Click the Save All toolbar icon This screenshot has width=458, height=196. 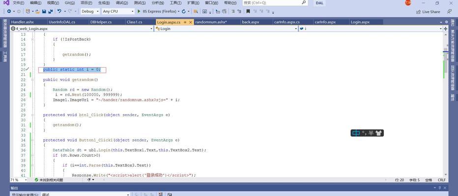[x=50, y=11]
